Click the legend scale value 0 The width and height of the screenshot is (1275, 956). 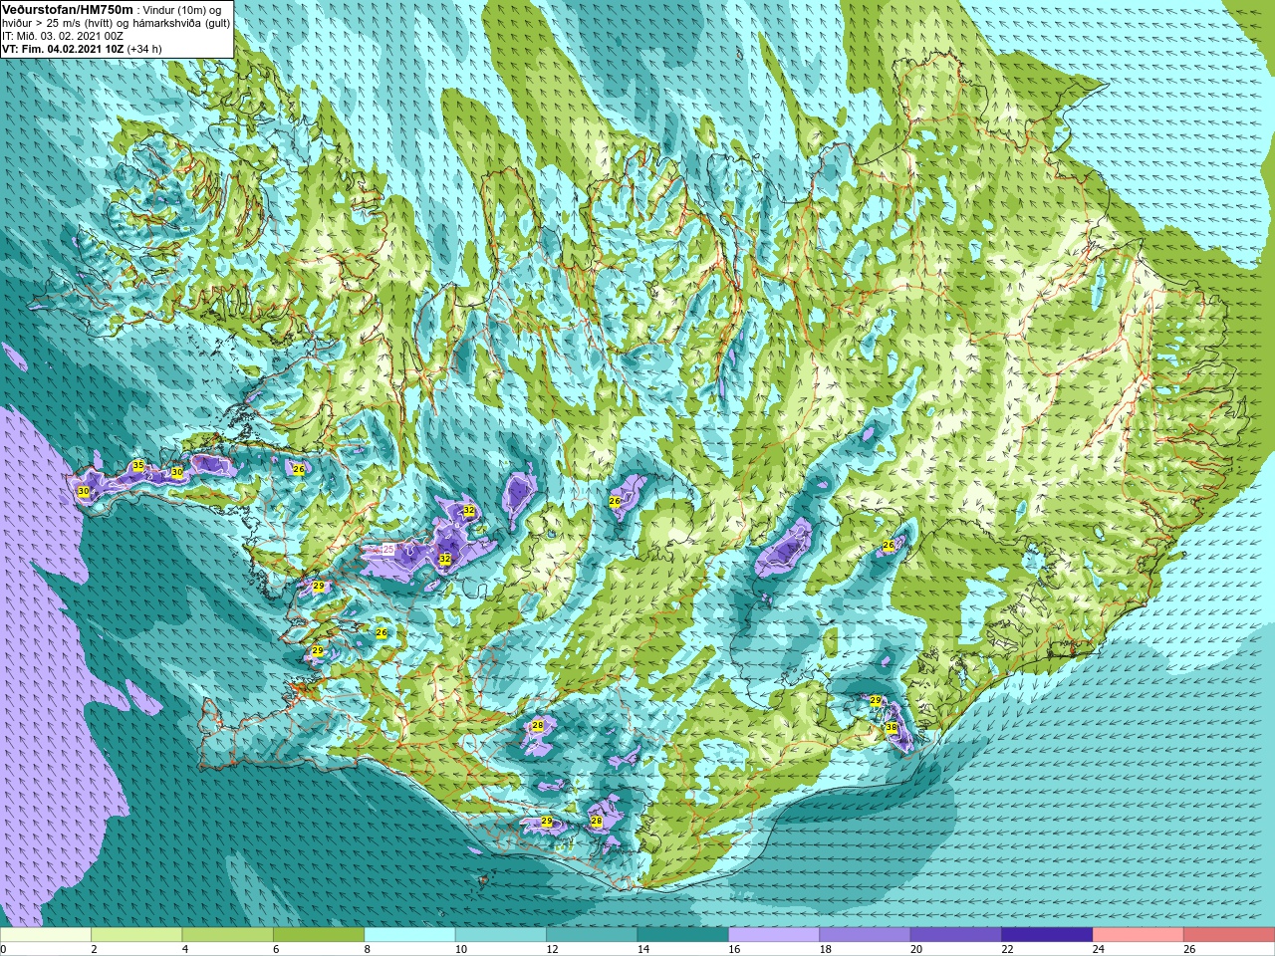pyautogui.click(x=4, y=949)
